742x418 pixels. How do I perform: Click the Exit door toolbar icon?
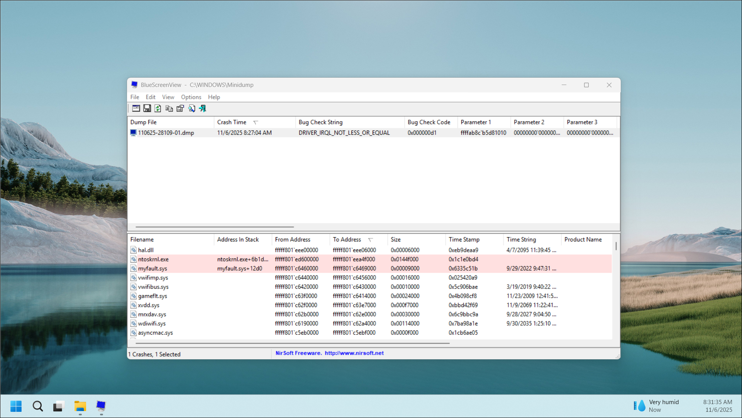(202, 109)
